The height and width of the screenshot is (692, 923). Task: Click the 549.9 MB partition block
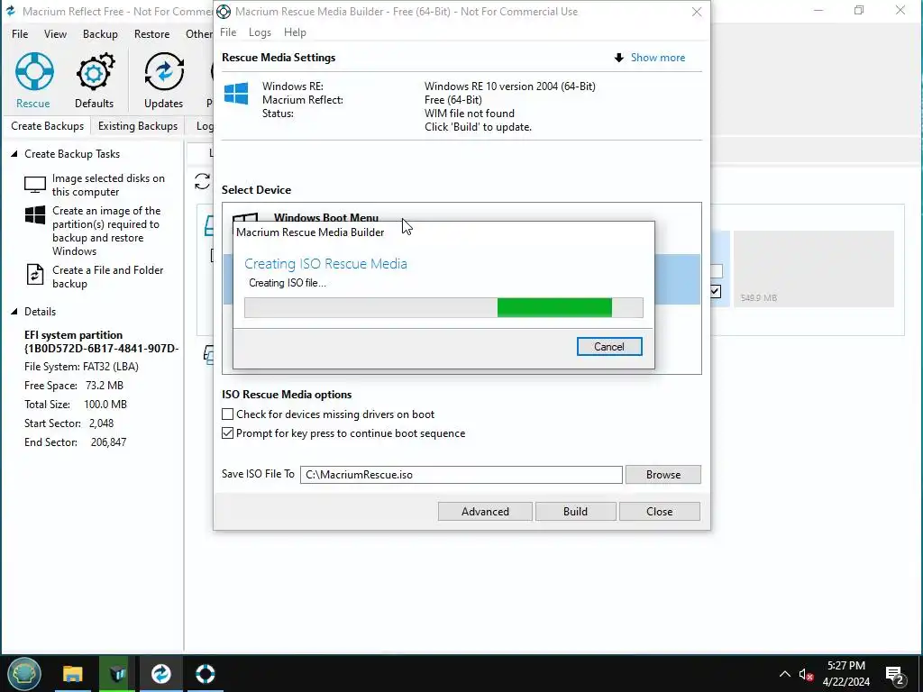(814, 269)
